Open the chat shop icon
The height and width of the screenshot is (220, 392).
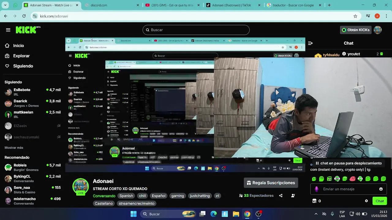314,201
